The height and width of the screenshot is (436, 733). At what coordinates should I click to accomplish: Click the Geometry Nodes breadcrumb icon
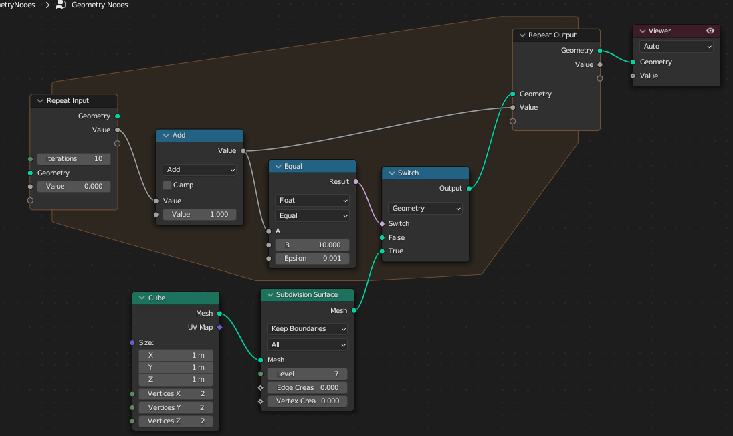61,5
